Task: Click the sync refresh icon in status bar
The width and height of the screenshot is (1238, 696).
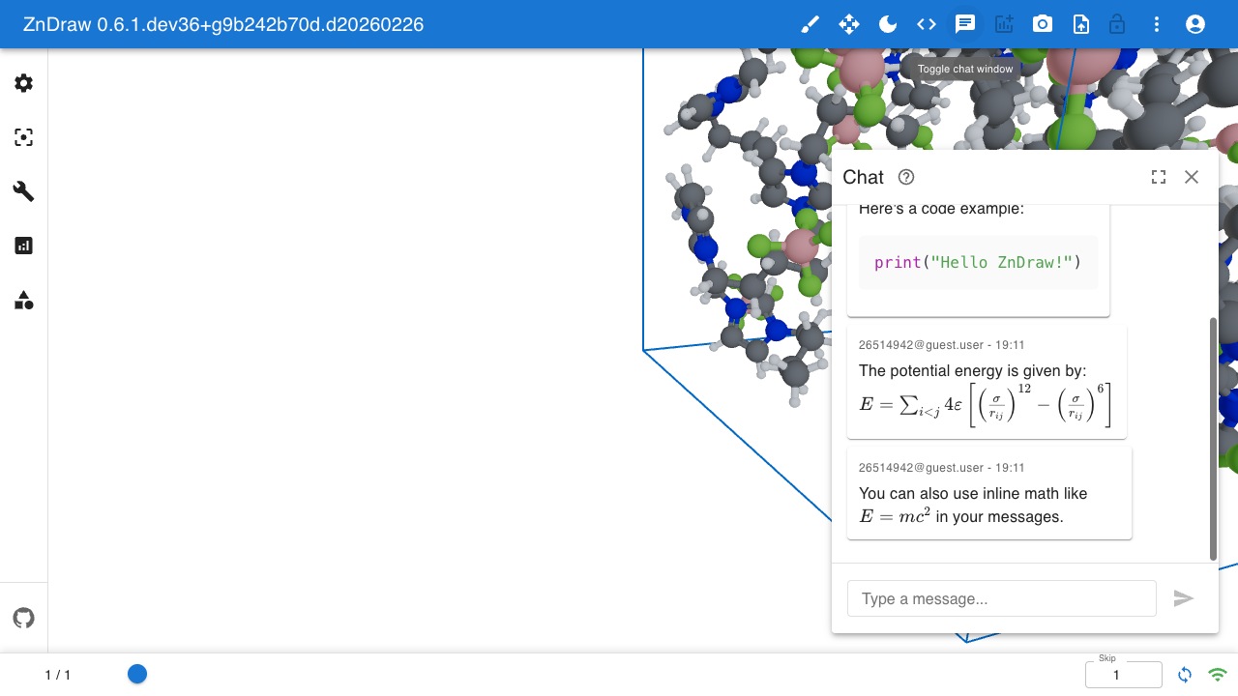Action: click(x=1185, y=675)
